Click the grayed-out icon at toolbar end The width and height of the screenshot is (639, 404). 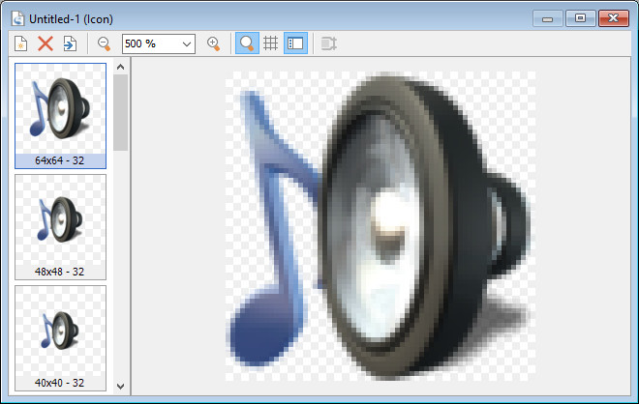329,43
